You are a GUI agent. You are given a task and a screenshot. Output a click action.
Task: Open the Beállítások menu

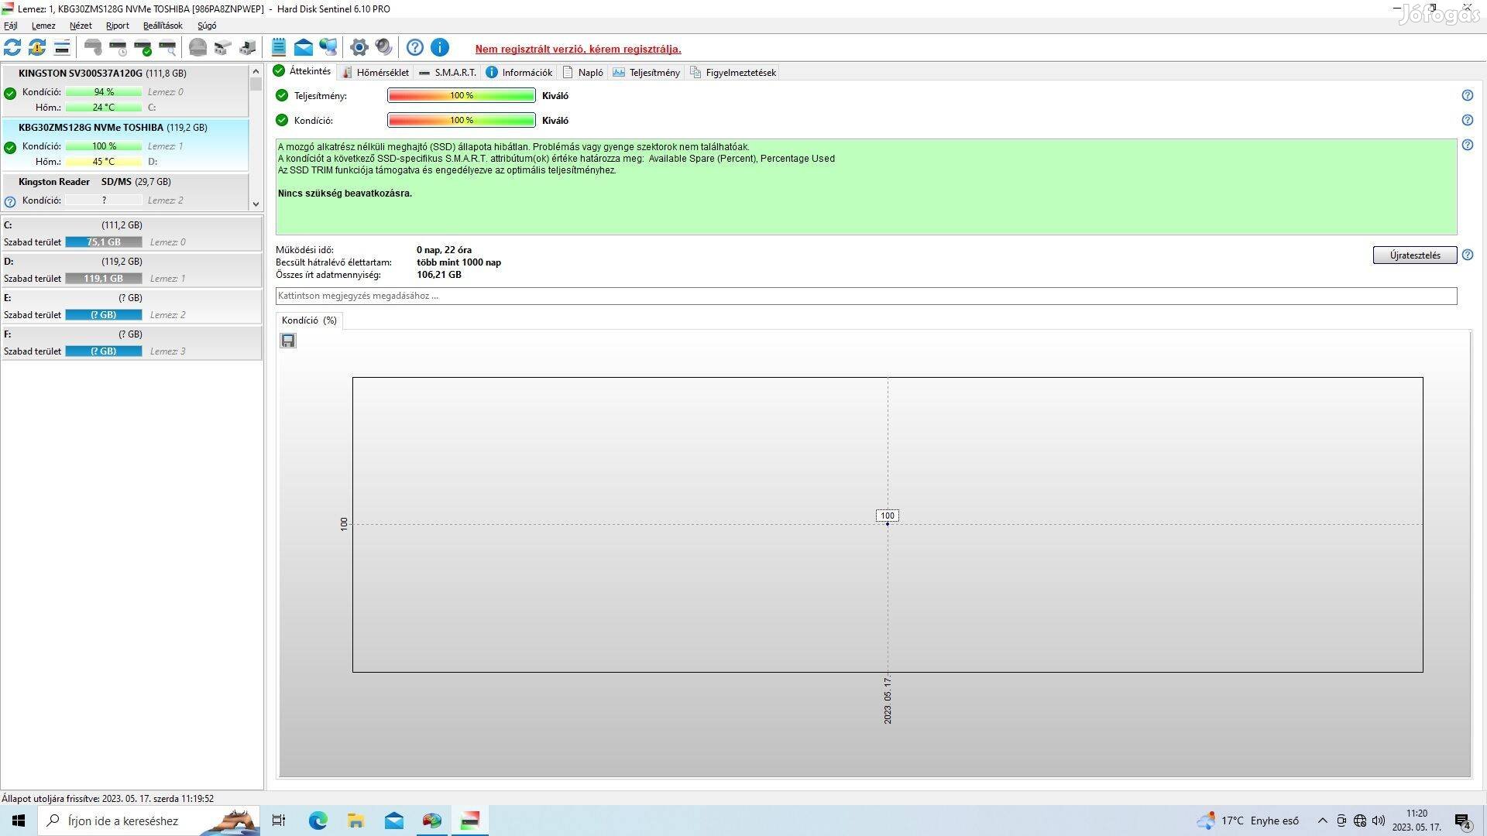click(163, 26)
